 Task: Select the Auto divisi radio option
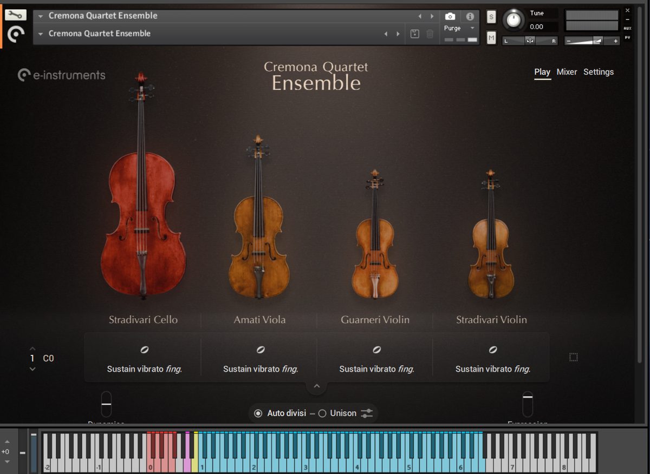tap(258, 413)
